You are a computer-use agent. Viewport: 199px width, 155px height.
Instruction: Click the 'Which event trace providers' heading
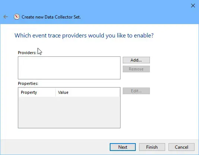84,36
